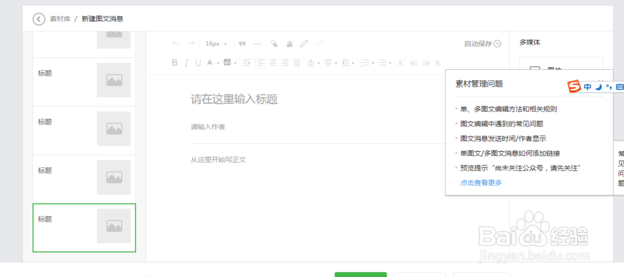
Task: Expand the numbered list style arrow
Action: 373,63
